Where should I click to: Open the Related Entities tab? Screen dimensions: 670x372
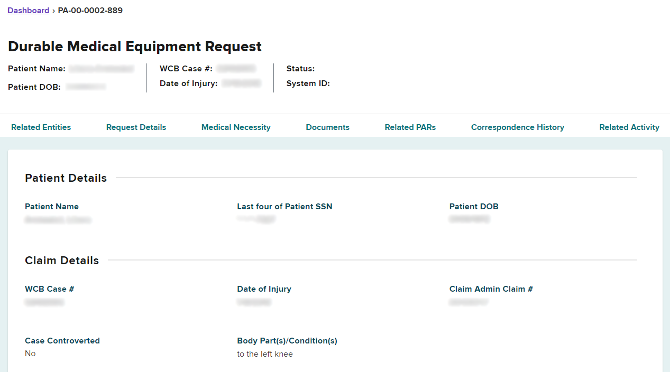tap(41, 127)
